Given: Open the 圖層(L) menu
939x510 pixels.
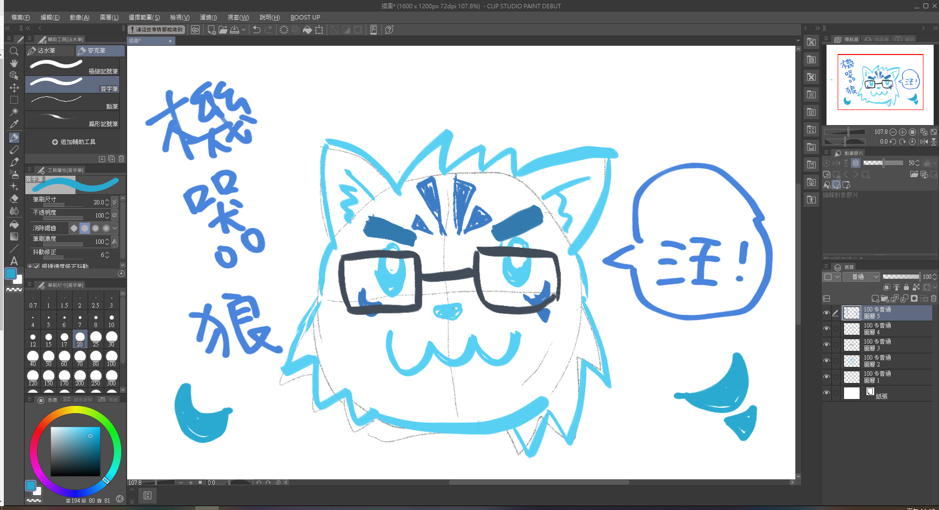Looking at the screenshot, I should (x=109, y=18).
